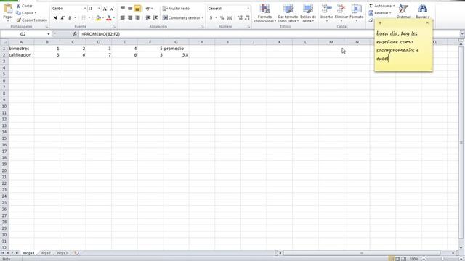Screen dimensions: 465x261
Task: Open the Copiar dropdown arrow
Action: point(36,13)
